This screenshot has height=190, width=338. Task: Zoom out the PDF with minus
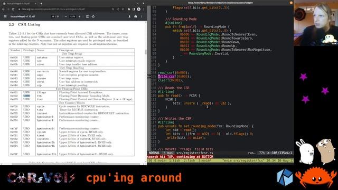(x=65, y=16)
